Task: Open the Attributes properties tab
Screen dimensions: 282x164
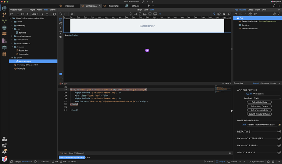Action: click(x=264, y=83)
